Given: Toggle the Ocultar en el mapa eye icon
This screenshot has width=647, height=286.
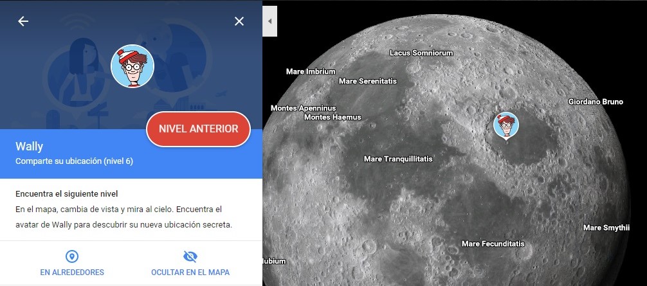Looking at the screenshot, I should click(x=190, y=256).
